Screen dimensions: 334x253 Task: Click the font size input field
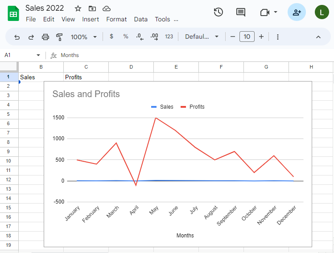click(x=247, y=37)
